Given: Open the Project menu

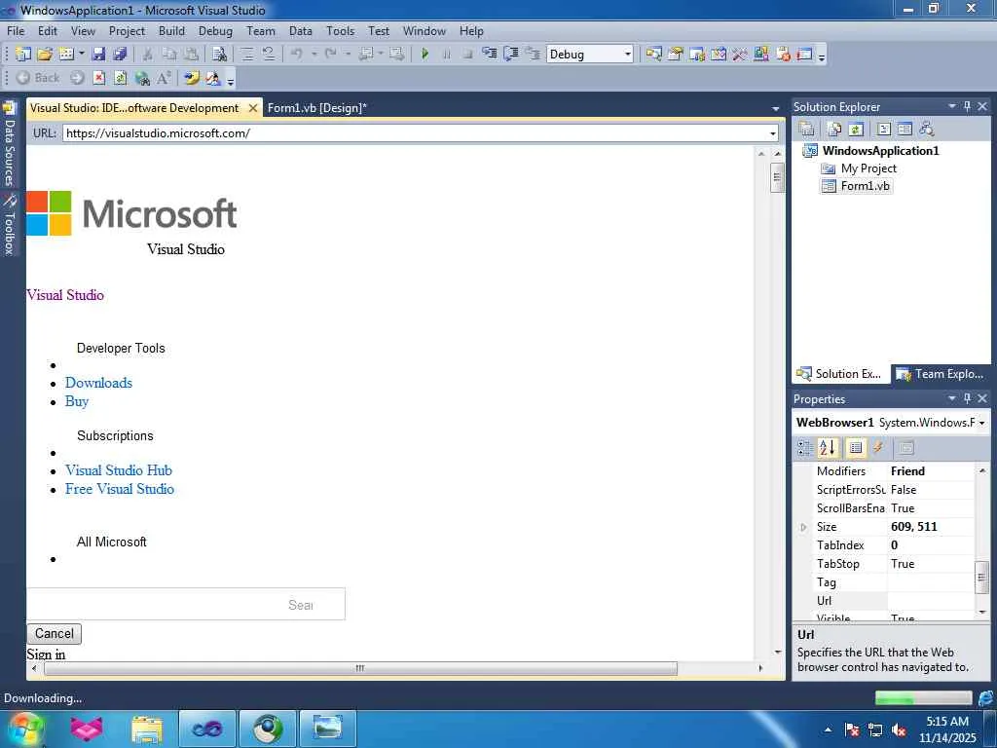Looking at the screenshot, I should point(127,30).
